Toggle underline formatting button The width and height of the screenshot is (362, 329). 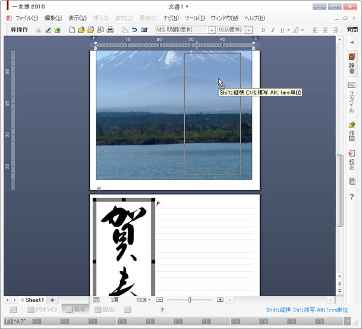click(x=281, y=30)
